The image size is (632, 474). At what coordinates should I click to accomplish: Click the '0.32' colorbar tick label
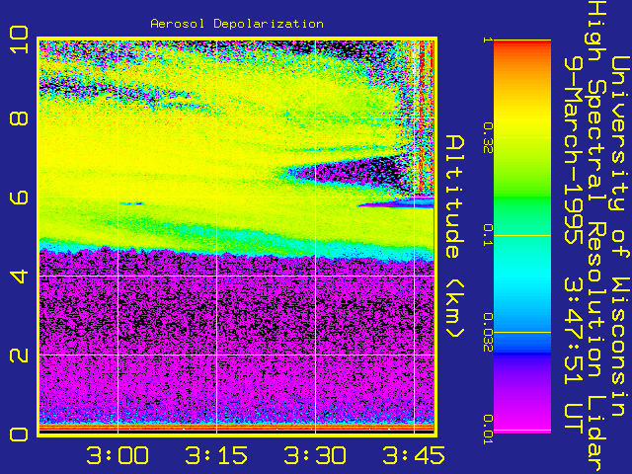(x=487, y=138)
